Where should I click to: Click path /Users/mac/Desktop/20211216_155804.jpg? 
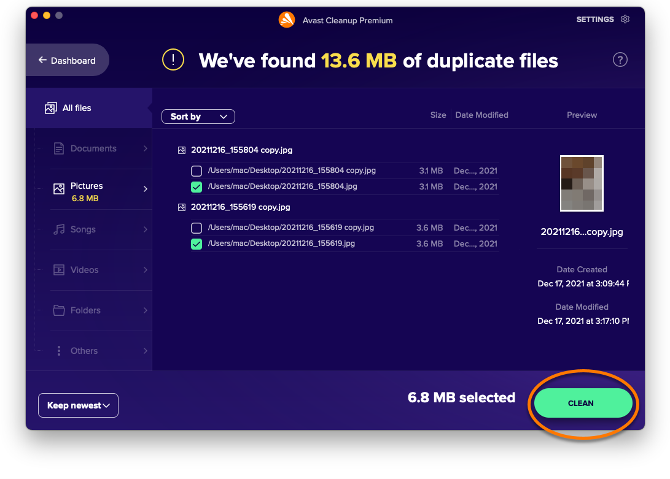282,186
